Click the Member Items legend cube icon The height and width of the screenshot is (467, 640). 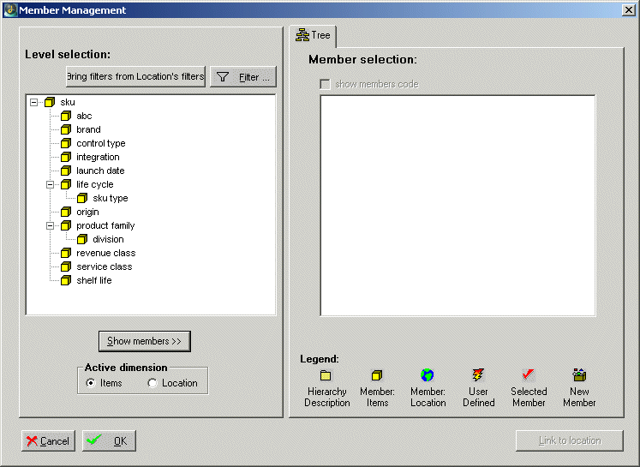click(377, 375)
